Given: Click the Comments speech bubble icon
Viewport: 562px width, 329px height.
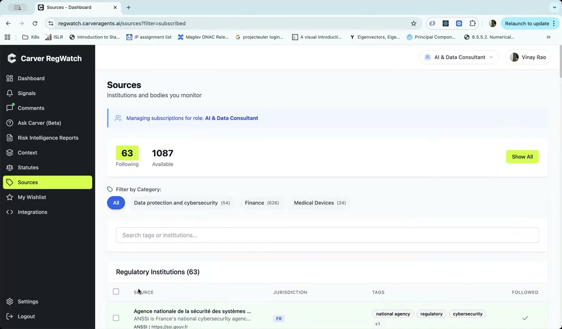Looking at the screenshot, I should 10,108.
